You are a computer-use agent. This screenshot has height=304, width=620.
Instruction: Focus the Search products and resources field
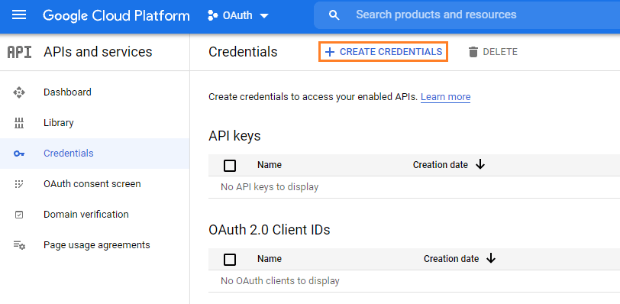(x=467, y=15)
